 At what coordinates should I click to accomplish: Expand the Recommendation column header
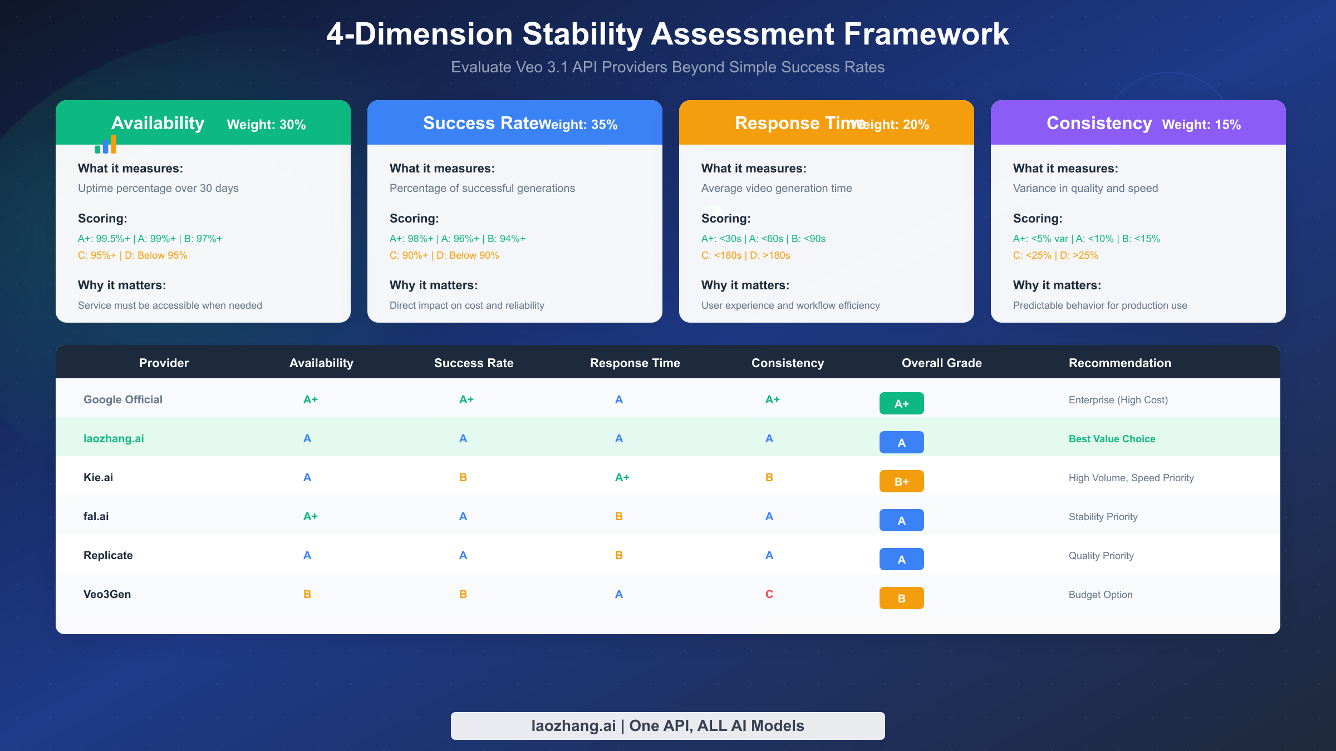click(x=1119, y=363)
